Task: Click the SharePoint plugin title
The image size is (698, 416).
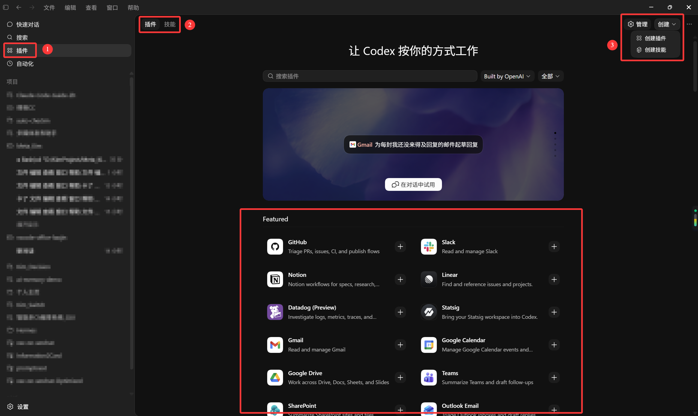Action: click(302, 406)
